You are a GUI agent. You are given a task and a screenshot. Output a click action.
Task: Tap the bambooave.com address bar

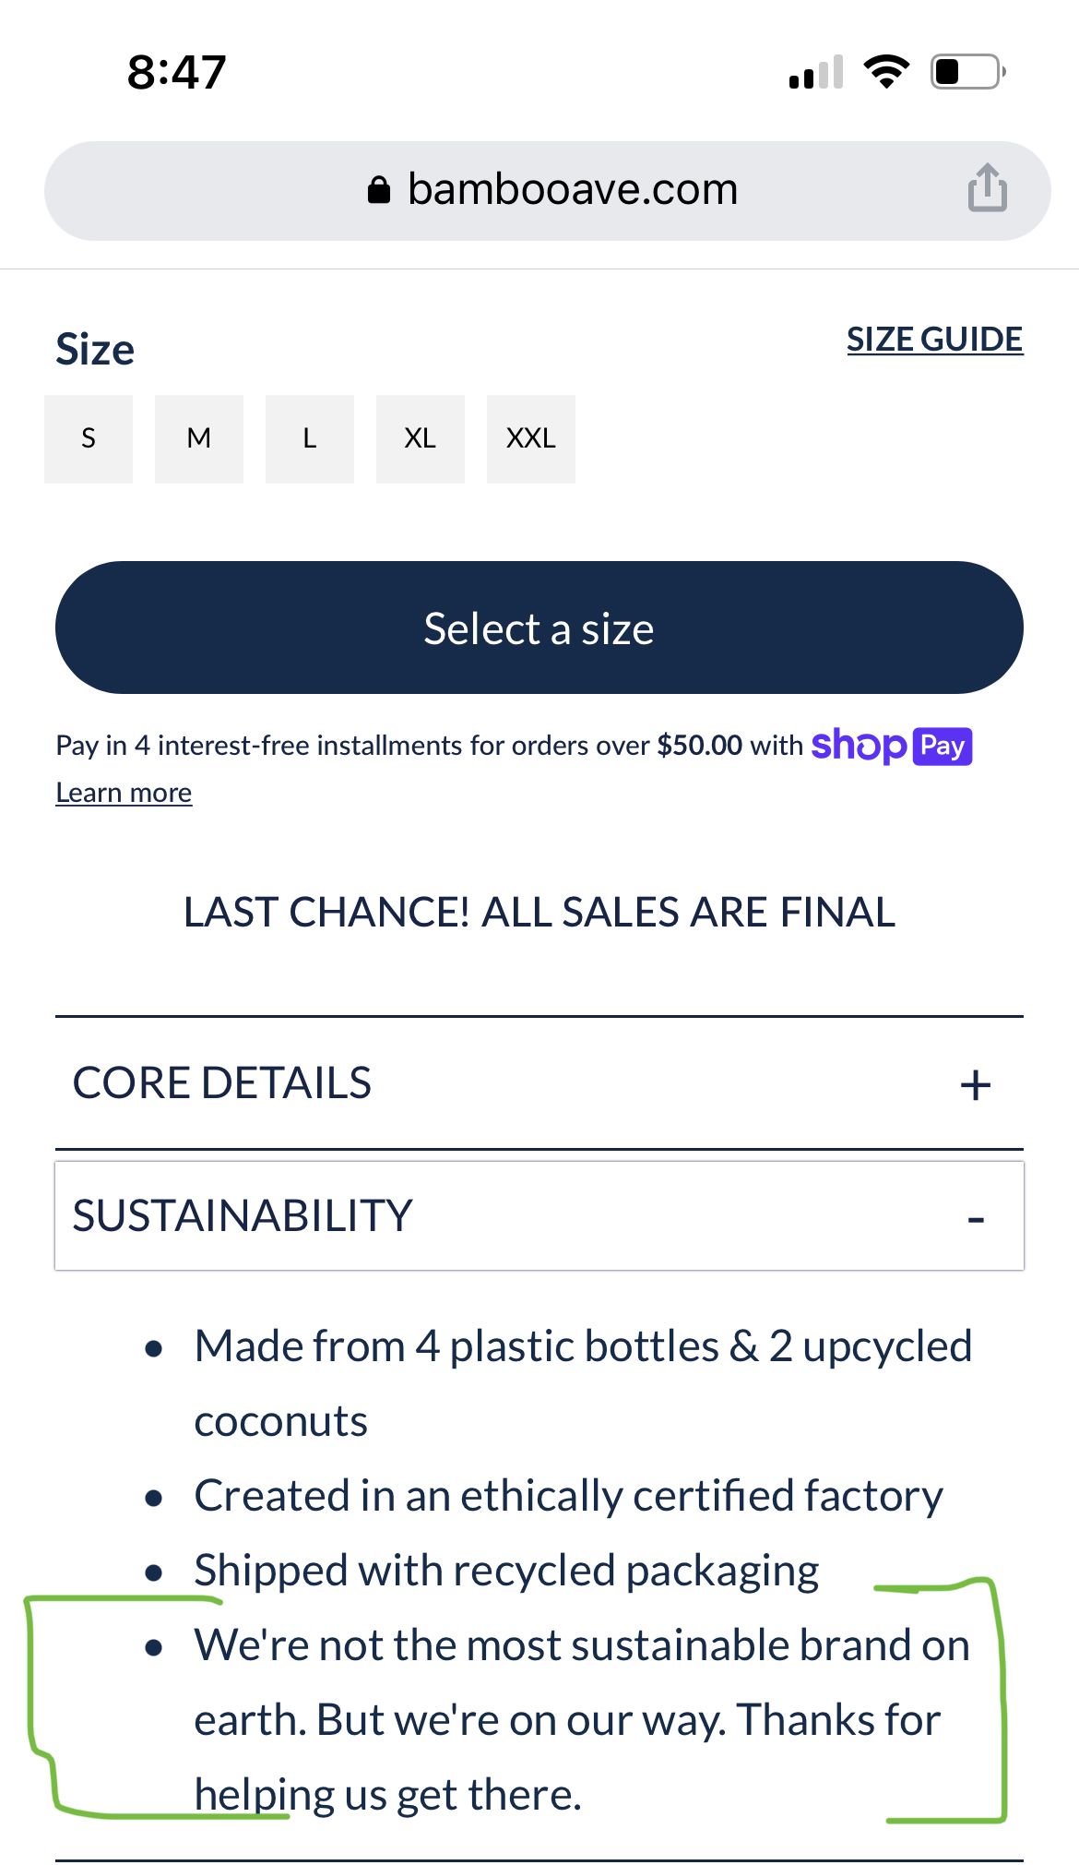572,190
